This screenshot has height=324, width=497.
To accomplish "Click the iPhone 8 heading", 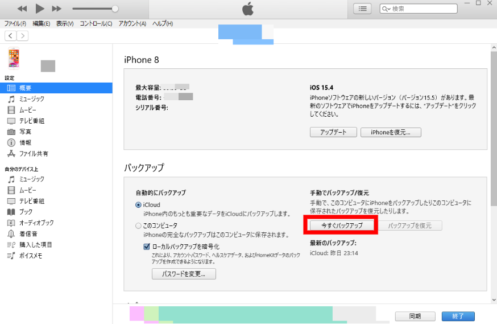I will click(x=142, y=60).
